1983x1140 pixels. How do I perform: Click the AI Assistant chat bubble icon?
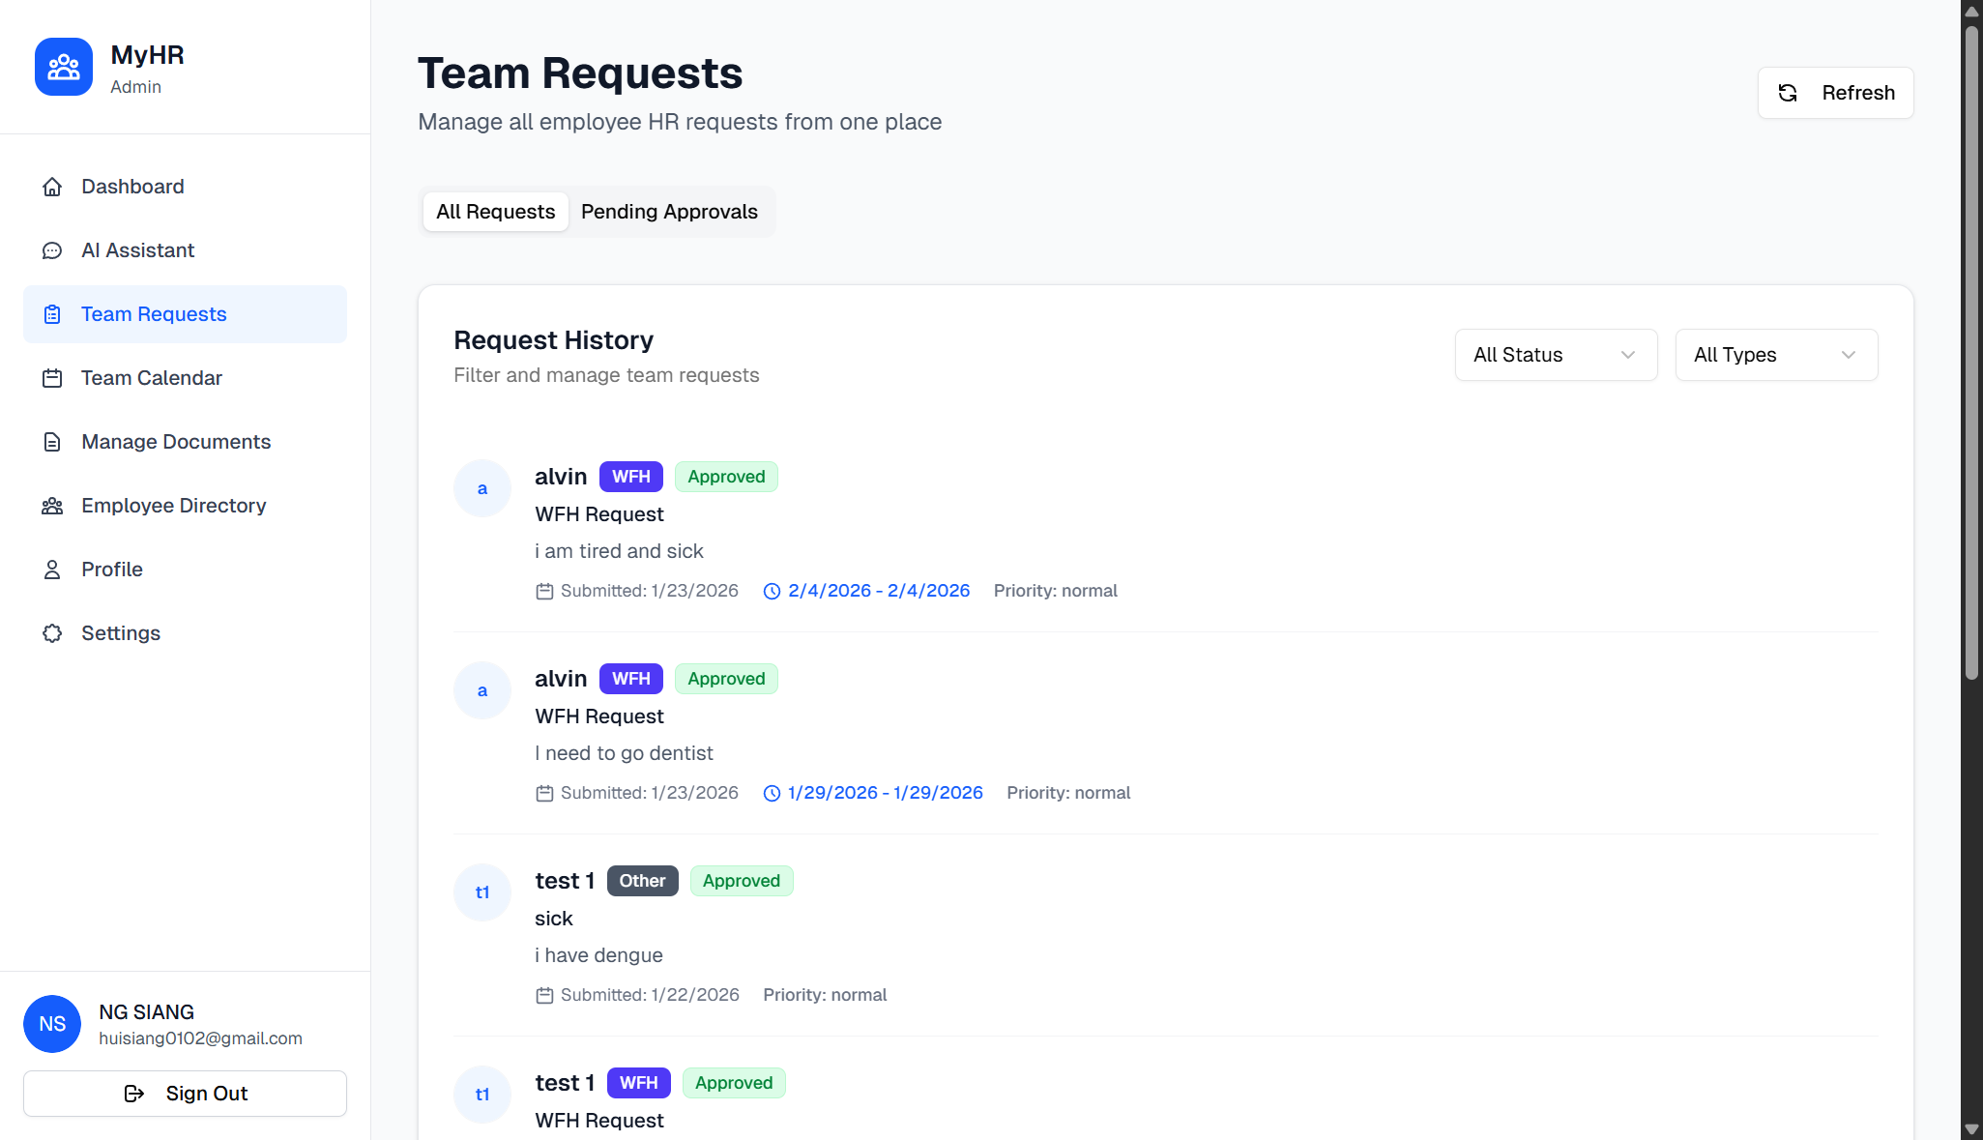pos(52,250)
